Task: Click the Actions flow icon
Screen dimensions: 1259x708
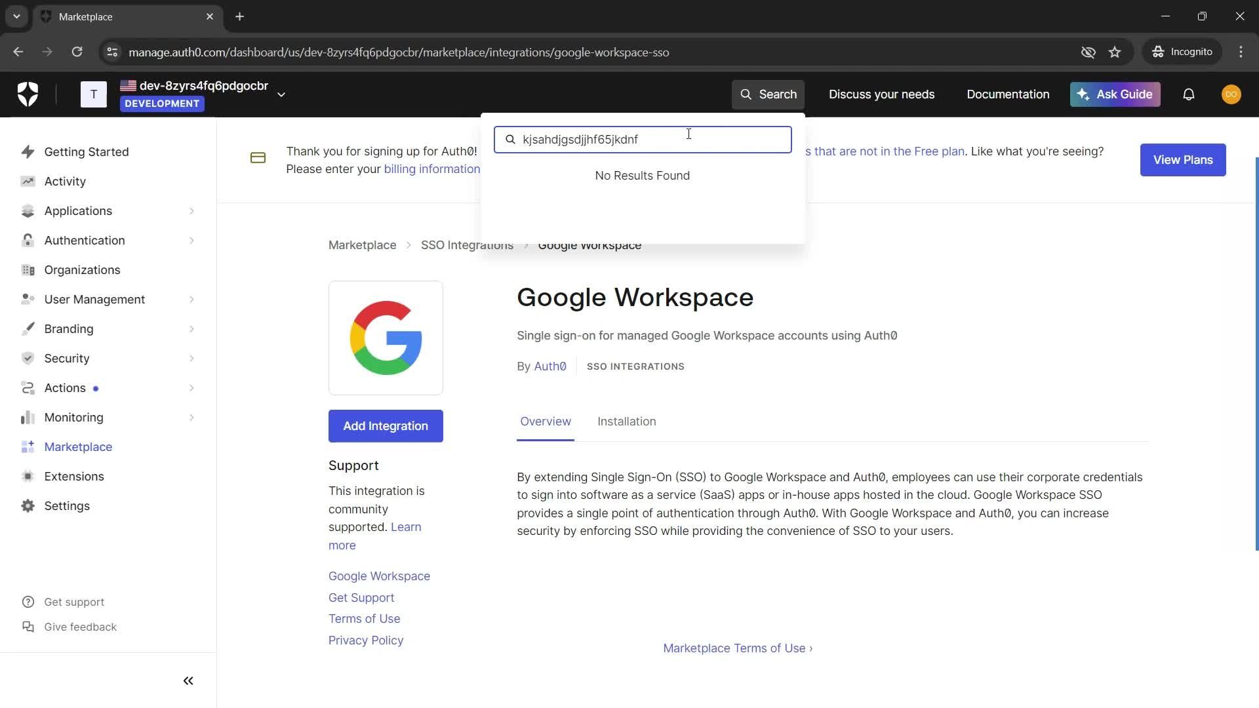Action: pos(28,388)
